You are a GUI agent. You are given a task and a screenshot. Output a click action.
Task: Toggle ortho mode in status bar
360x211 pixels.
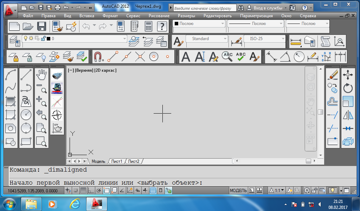[91, 191]
